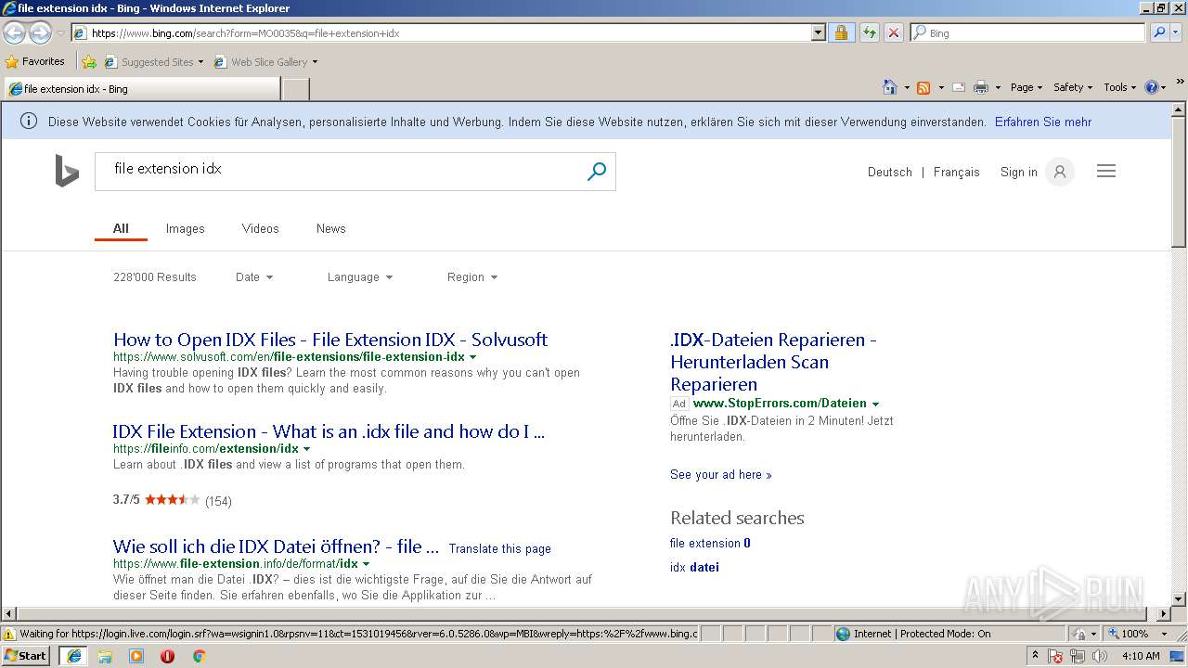
Task: Open the Windows Start menu
Action: (x=26, y=655)
